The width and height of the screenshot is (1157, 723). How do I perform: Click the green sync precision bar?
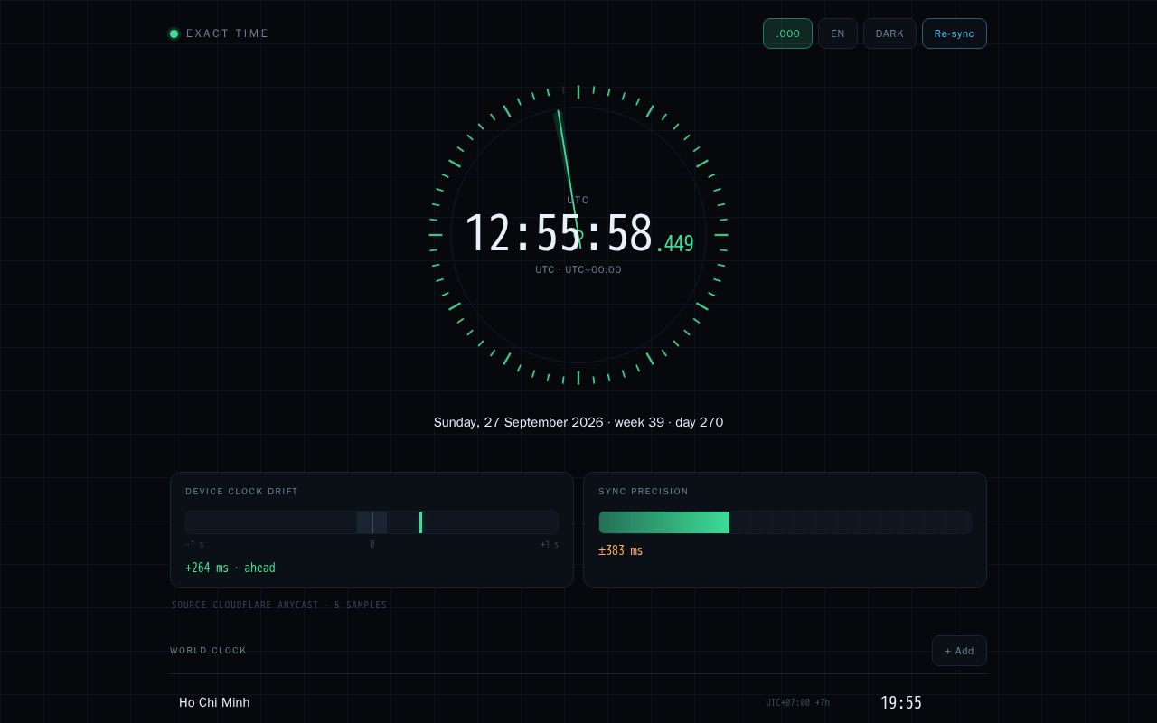664,522
